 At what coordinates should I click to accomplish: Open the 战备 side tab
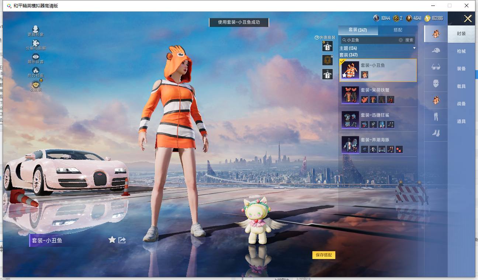point(461,104)
